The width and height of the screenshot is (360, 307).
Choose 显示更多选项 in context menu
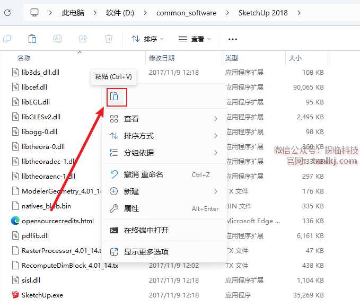click(164, 252)
